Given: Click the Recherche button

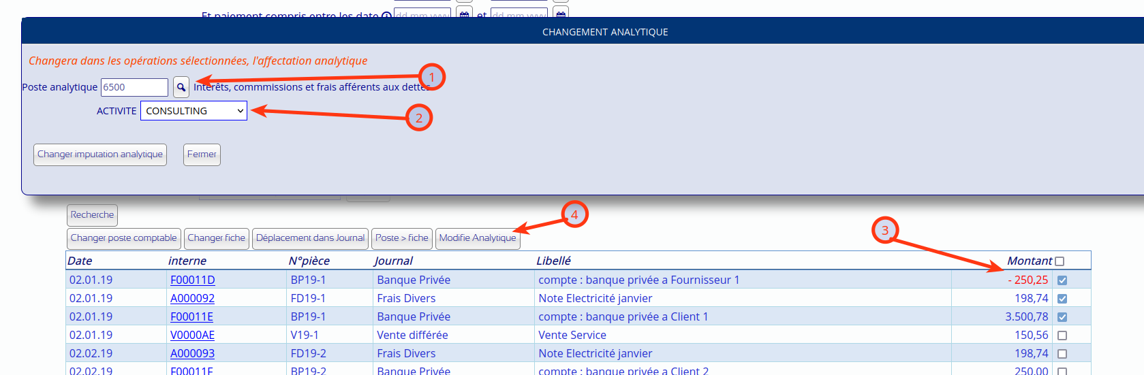Looking at the screenshot, I should pos(92,215).
